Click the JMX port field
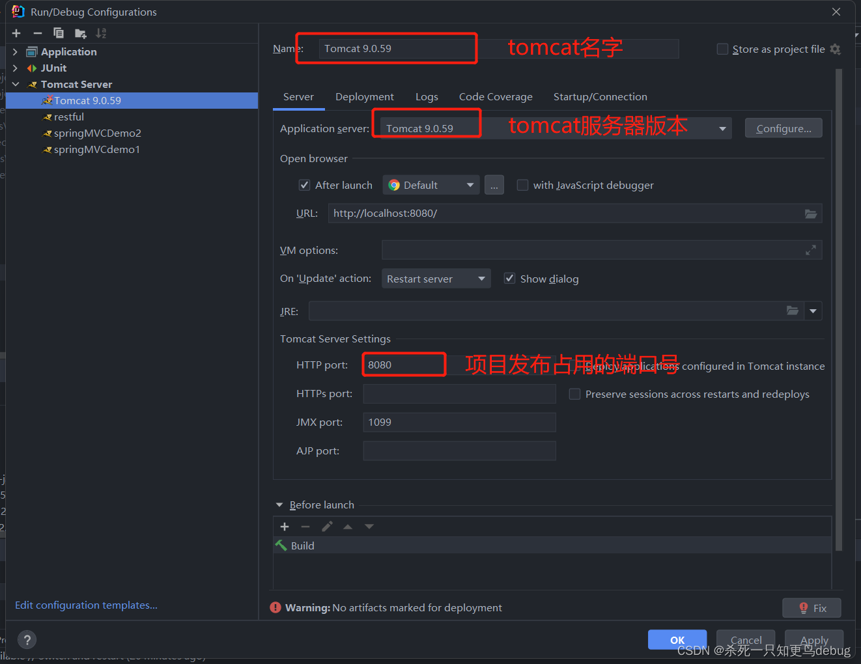The height and width of the screenshot is (664, 861). pos(459,422)
